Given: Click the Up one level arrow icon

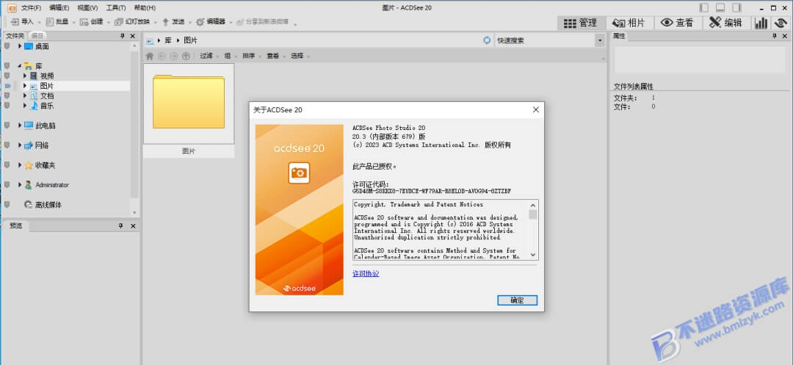Looking at the screenshot, I should tap(186, 56).
